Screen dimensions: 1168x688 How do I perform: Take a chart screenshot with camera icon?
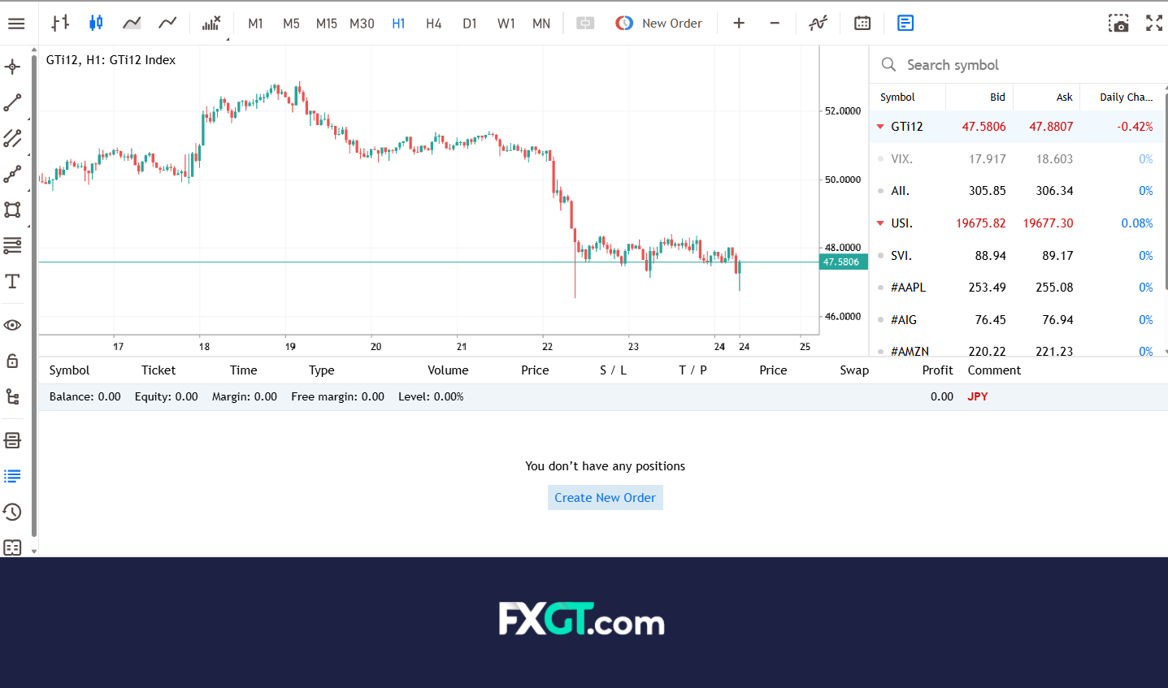[1118, 24]
